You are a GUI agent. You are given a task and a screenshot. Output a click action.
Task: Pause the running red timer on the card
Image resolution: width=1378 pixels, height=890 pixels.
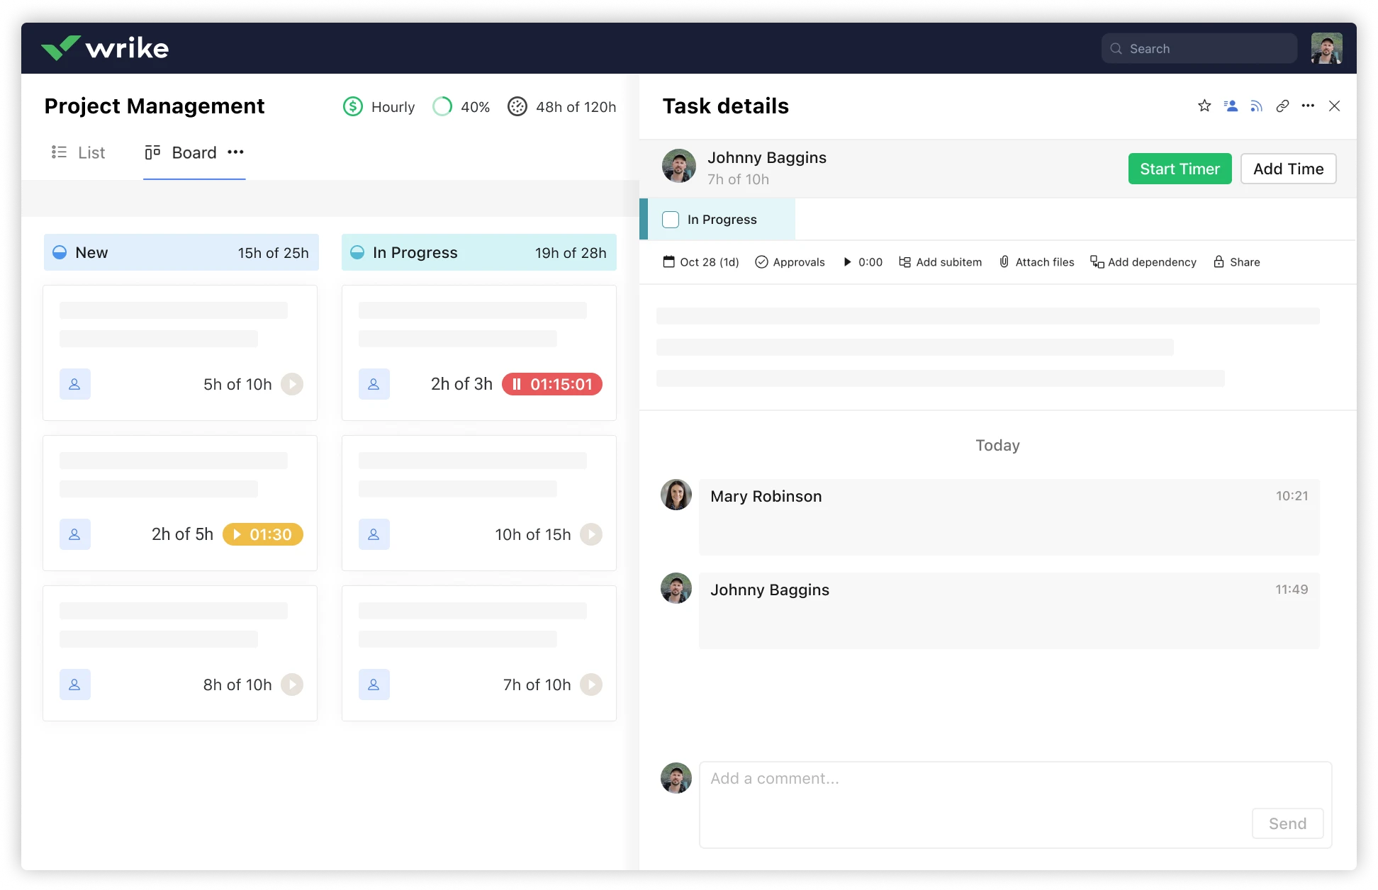pos(517,384)
